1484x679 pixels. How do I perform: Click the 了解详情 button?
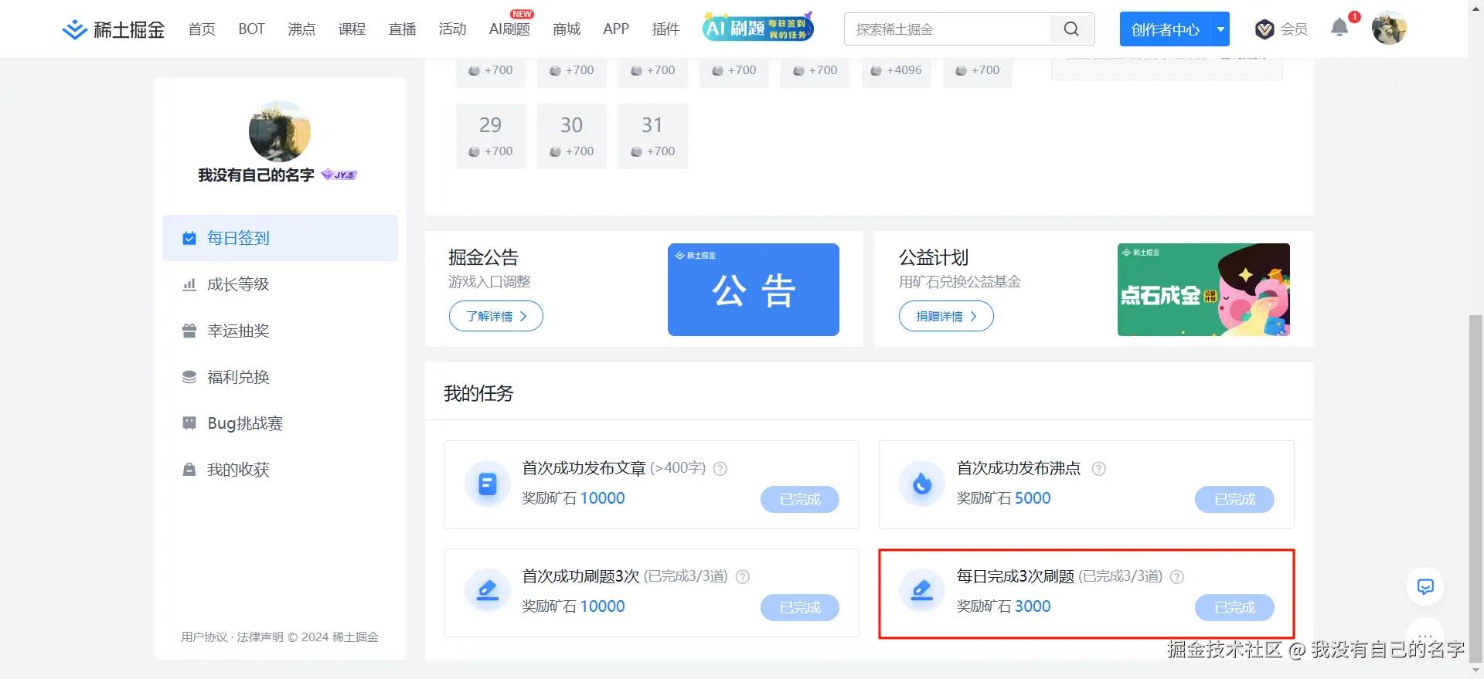pyautogui.click(x=496, y=316)
